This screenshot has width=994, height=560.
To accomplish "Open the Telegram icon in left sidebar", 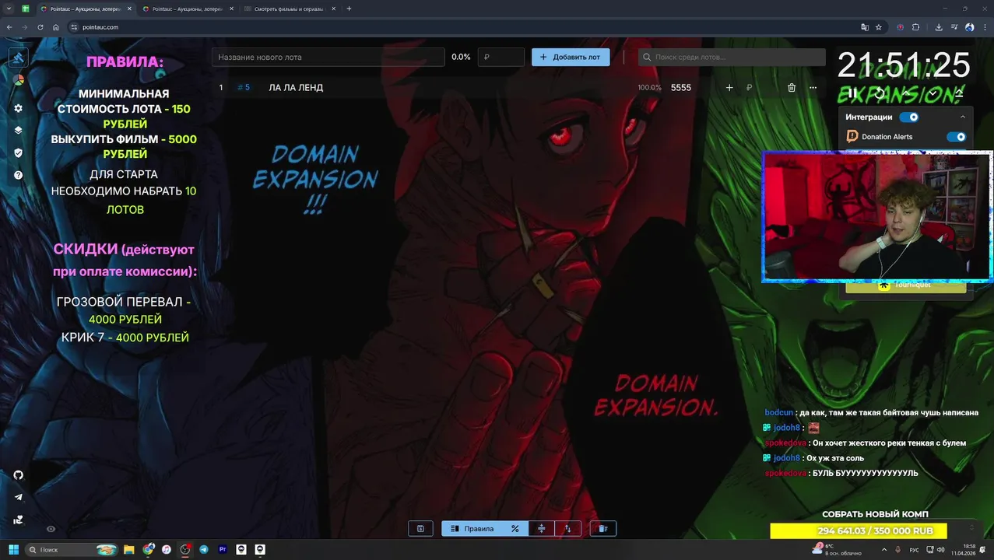I will coord(19,497).
